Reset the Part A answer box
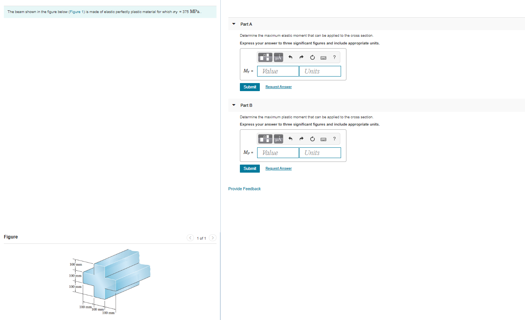The image size is (525, 320). [x=312, y=57]
